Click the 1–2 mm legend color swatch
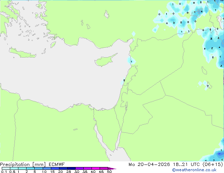 tap(22, 168)
